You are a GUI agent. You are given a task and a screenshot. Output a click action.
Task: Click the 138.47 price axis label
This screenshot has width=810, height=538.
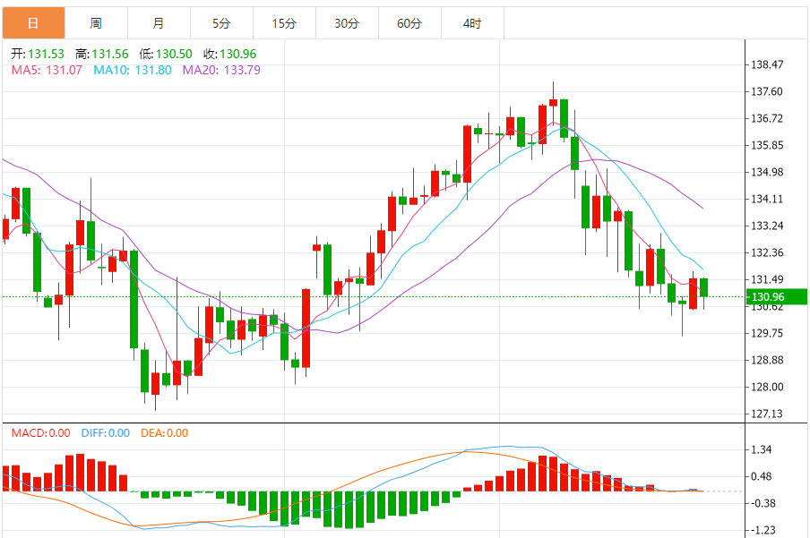767,64
